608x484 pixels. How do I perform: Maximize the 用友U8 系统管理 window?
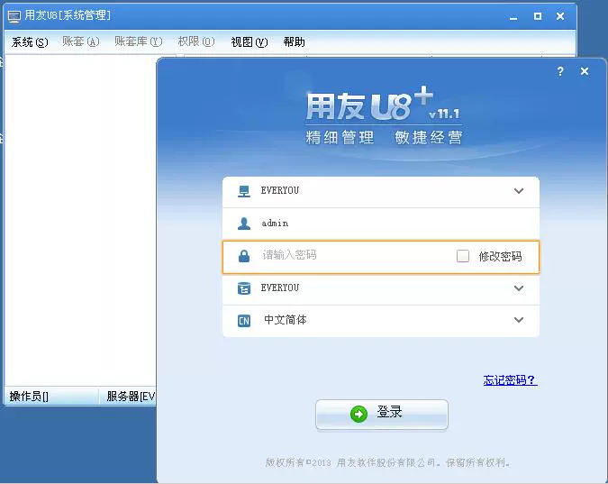pyautogui.click(x=538, y=16)
